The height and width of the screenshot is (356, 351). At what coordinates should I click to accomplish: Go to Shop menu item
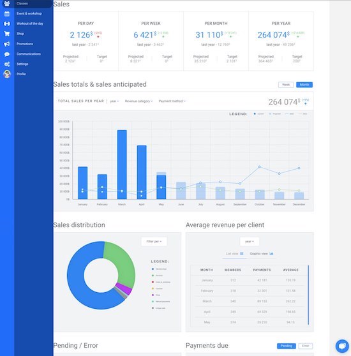20,34
